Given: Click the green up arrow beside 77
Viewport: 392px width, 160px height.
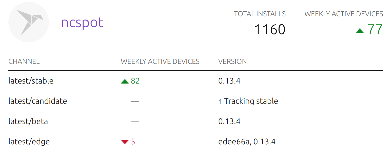Looking at the screenshot, I should pos(360,31).
